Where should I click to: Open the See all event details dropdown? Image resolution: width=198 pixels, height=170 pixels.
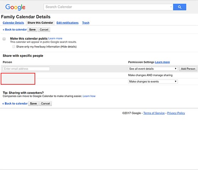(x=153, y=69)
